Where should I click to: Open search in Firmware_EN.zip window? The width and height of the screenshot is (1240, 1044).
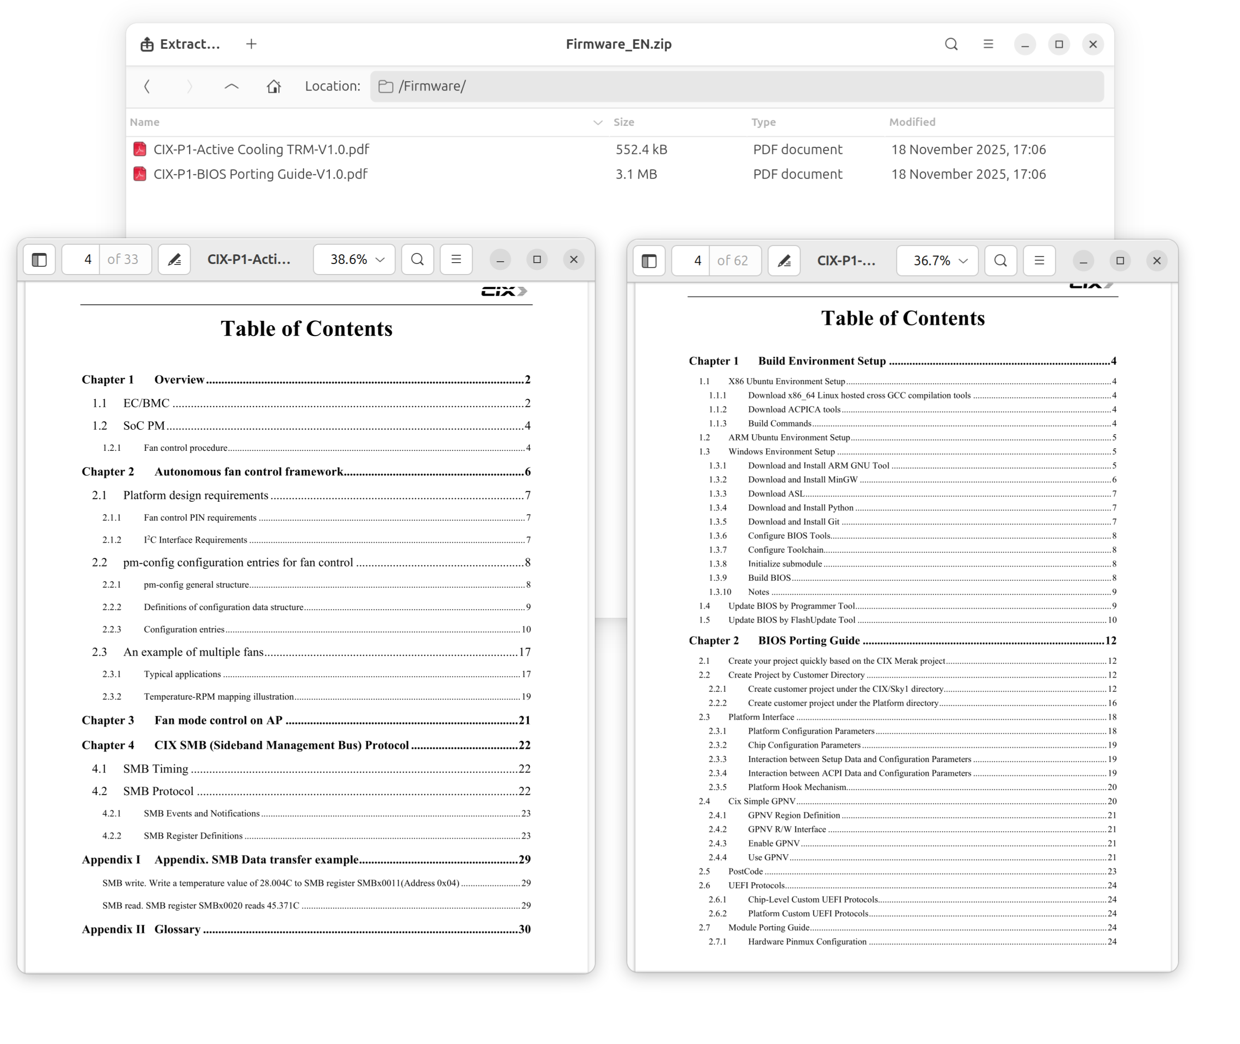pyautogui.click(x=951, y=45)
